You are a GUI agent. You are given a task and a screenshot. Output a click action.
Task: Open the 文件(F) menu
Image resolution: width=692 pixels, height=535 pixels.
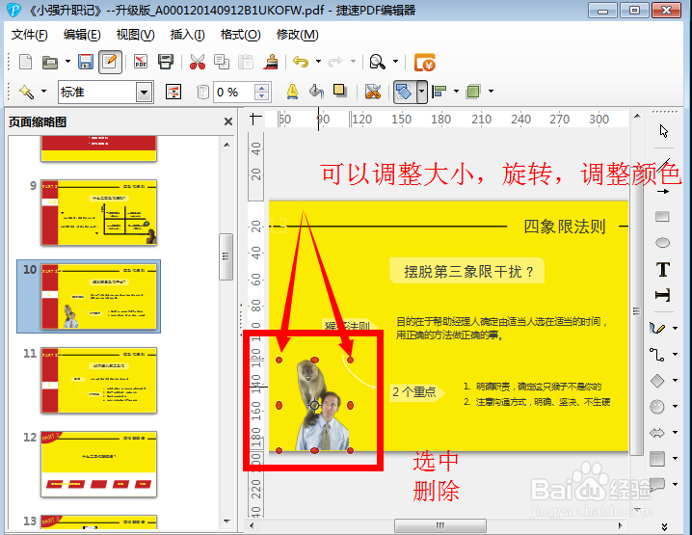tap(29, 35)
